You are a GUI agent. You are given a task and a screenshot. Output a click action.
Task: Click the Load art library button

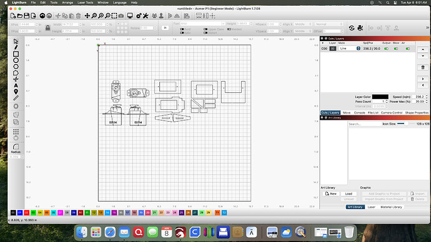(x=349, y=194)
